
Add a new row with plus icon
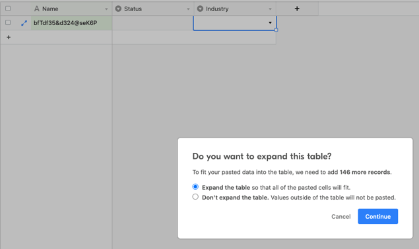pos(9,37)
